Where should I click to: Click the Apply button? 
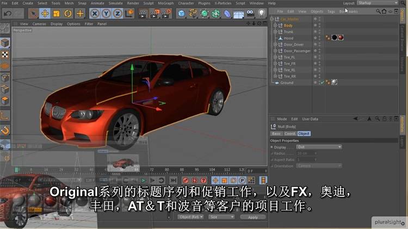pyautogui.click(x=252, y=217)
